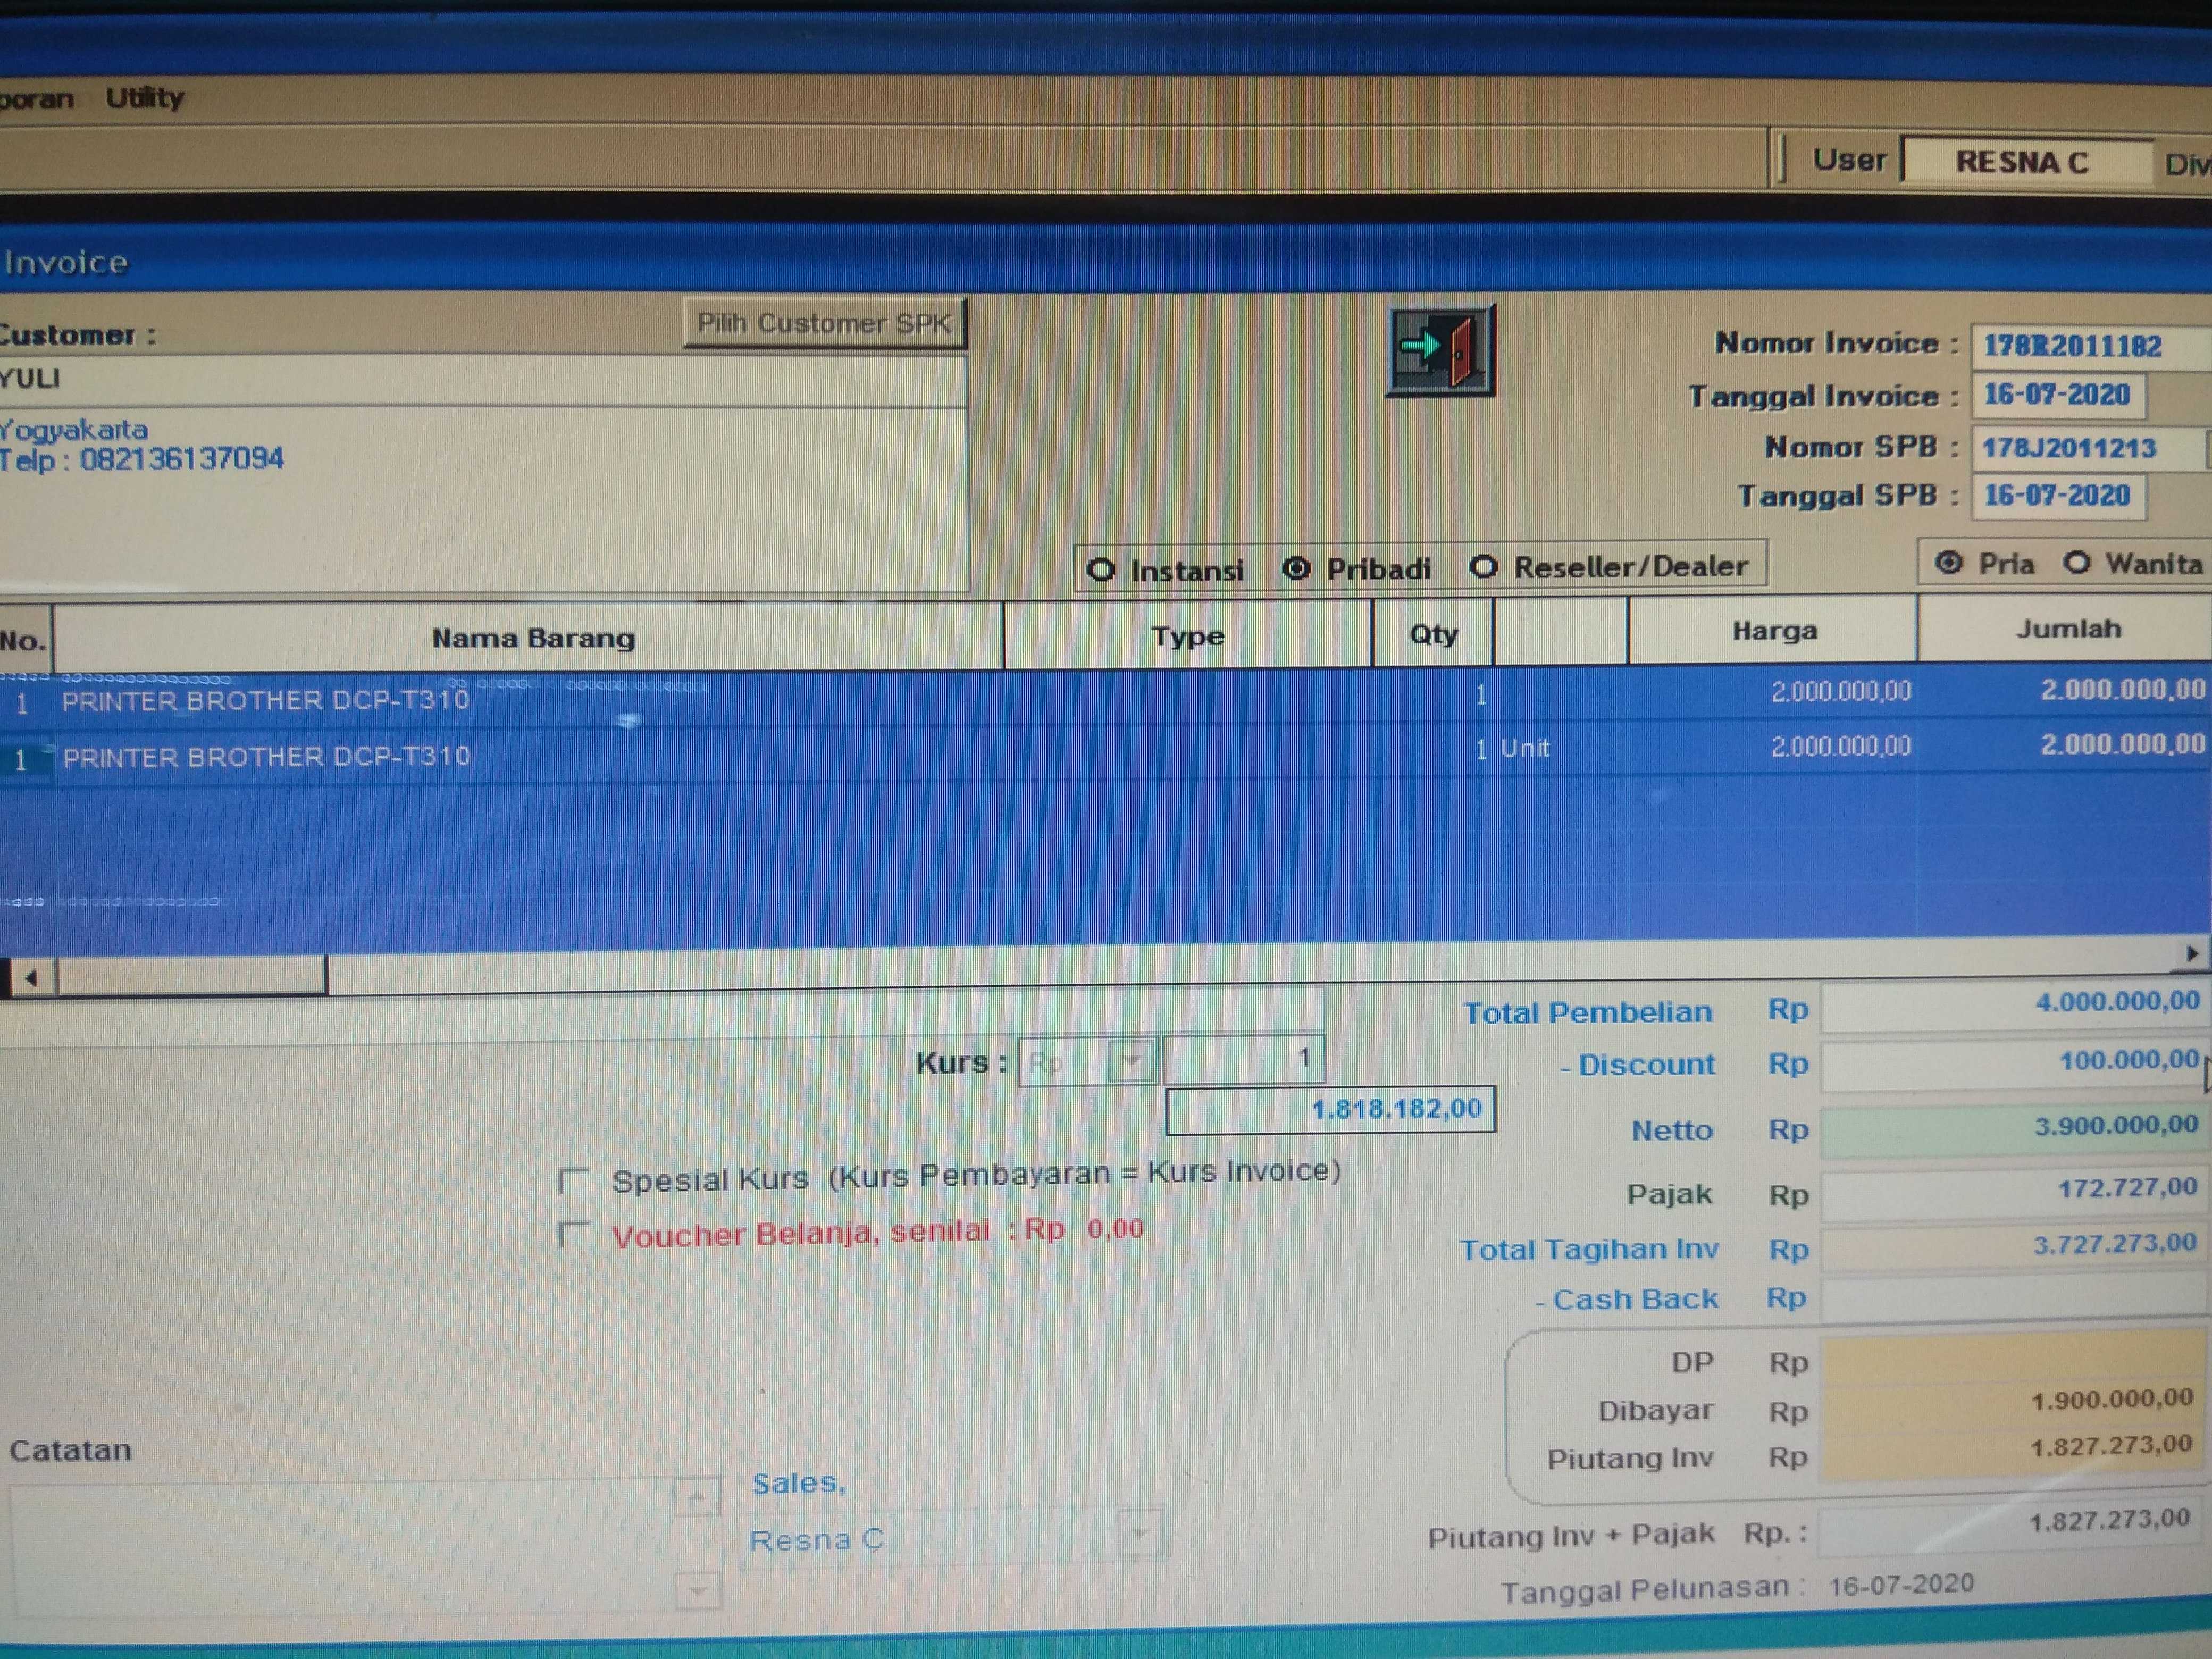The image size is (2212, 1659).
Task: Click the Nama Barang column header
Action: tap(532, 638)
